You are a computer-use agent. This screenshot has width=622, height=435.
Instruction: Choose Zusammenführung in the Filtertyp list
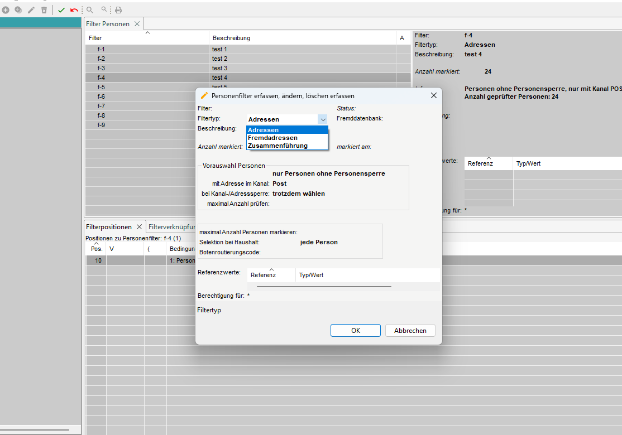click(277, 146)
